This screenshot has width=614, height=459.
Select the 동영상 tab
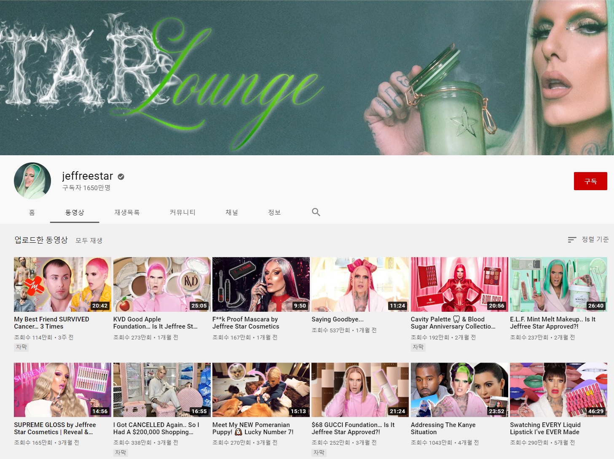pyautogui.click(x=75, y=212)
